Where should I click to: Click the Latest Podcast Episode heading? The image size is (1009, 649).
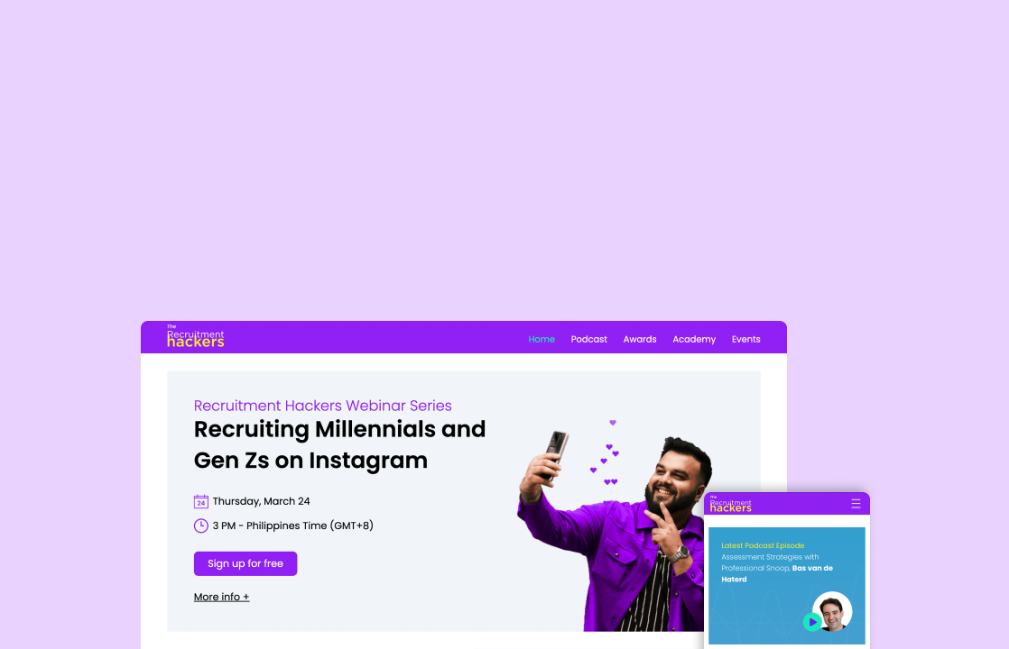coord(763,545)
